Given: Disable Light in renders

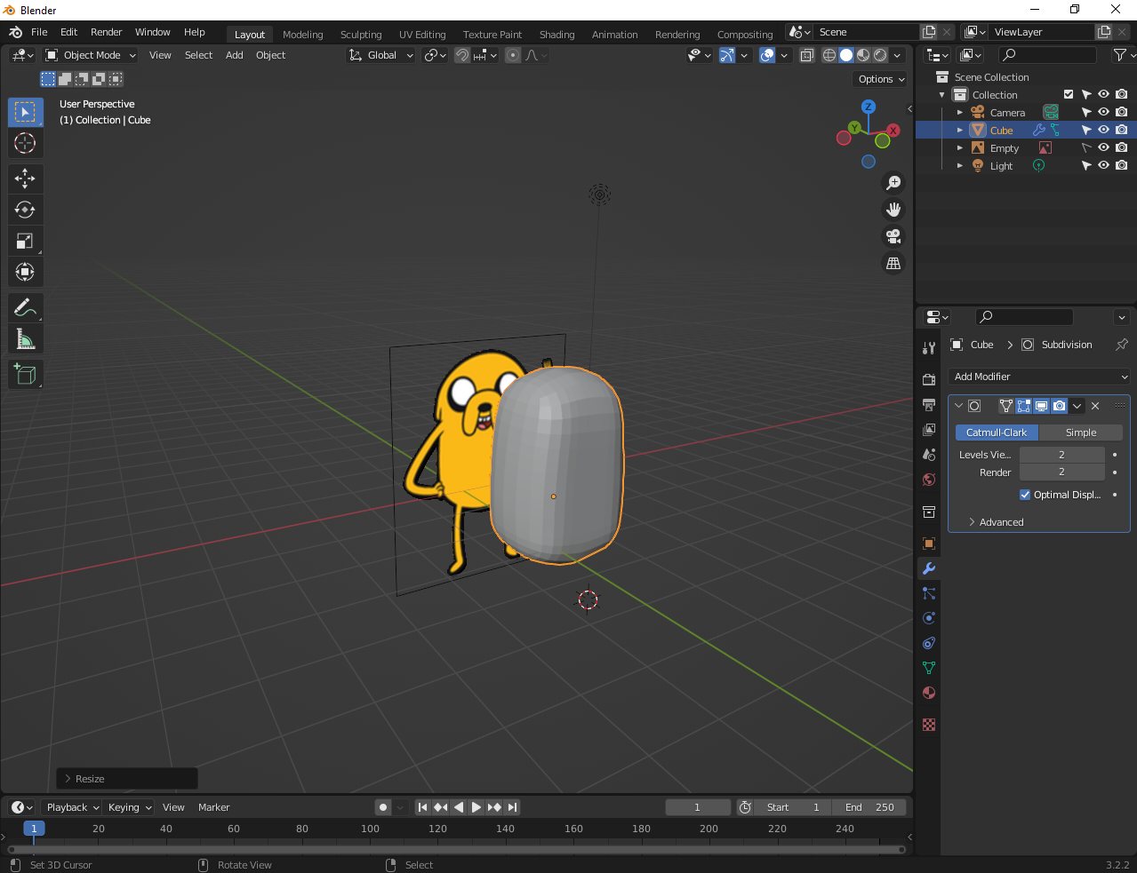Looking at the screenshot, I should 1122,165.
